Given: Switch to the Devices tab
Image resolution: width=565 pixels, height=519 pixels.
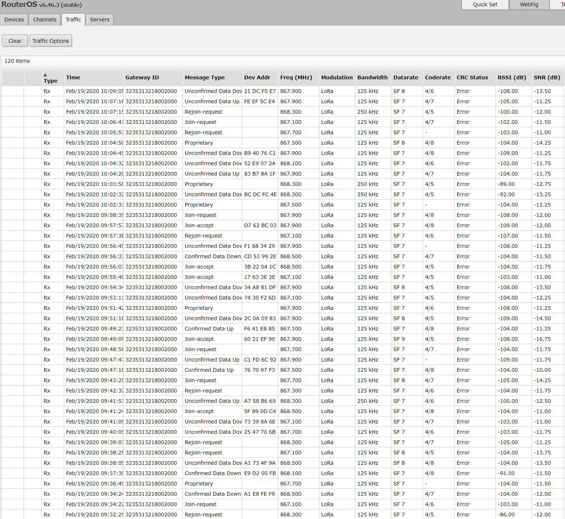Looking at the screenshot, I should [x=14, y=20].
